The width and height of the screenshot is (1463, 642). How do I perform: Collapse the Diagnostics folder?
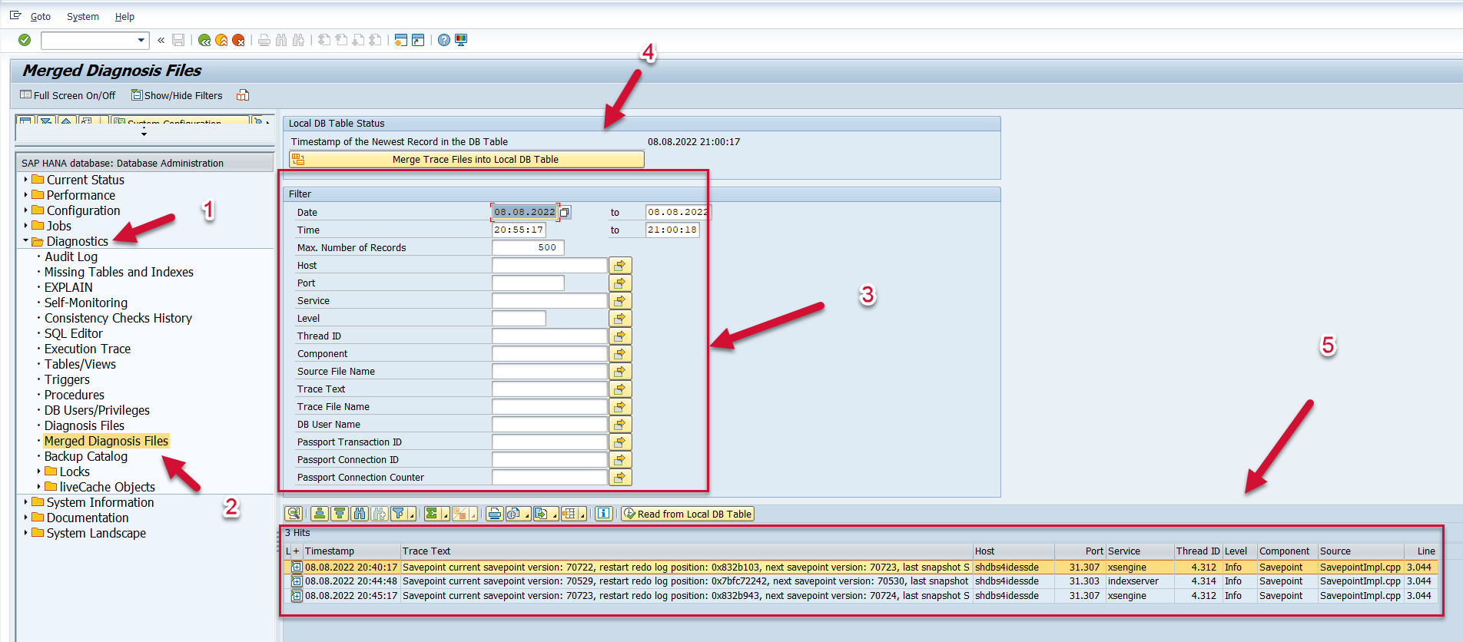(25, 241)
